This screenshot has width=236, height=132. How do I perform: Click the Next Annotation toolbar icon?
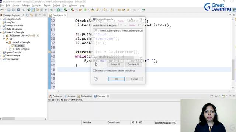click(105, 10)
